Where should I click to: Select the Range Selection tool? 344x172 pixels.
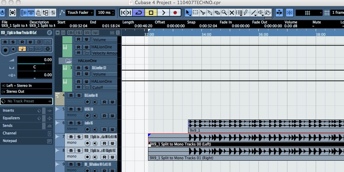(195, 13)
